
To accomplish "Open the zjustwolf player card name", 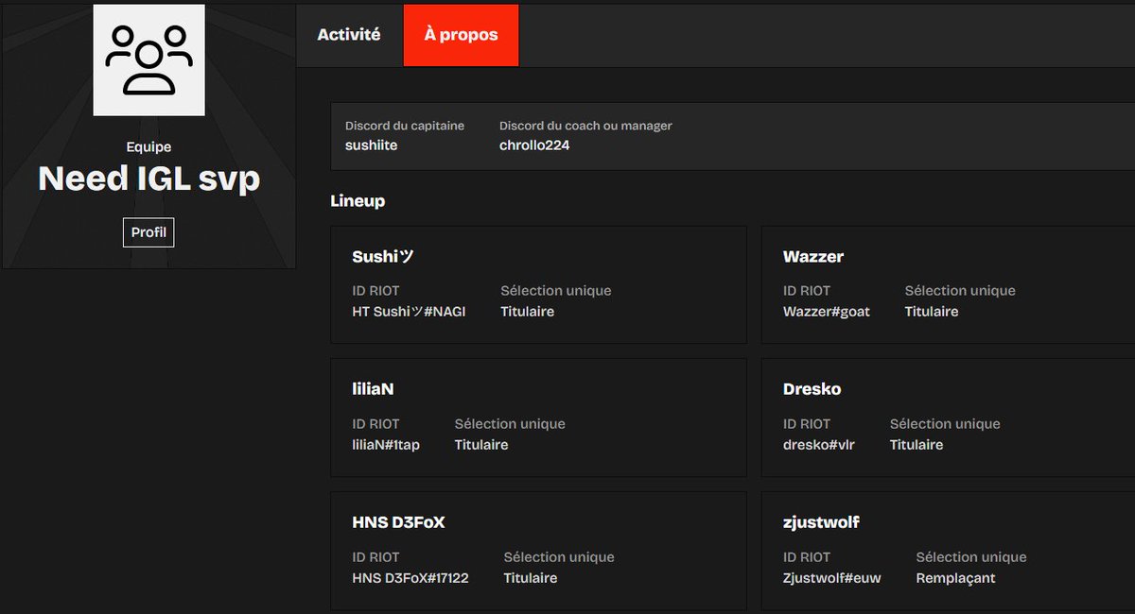I will coord(821,522).
